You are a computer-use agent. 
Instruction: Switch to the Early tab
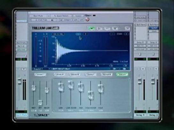coord(90,75)
